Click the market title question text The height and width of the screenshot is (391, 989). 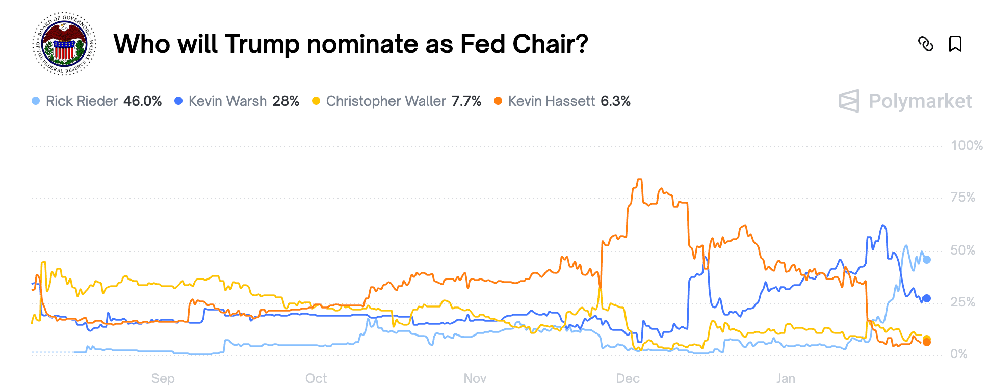click(x=351, y=45)
